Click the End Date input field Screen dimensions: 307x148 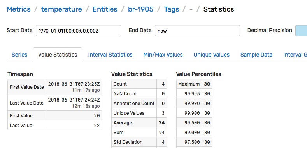(197, 31)
